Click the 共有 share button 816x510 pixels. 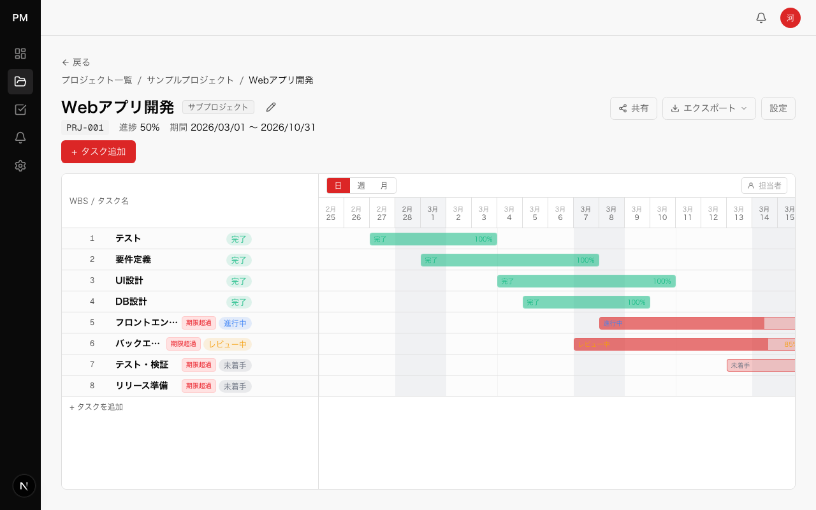pos(633,108)
